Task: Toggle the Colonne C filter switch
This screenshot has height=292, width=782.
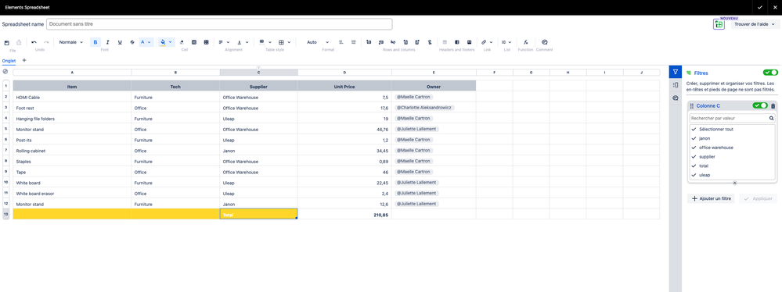Action: coord(761,105)
